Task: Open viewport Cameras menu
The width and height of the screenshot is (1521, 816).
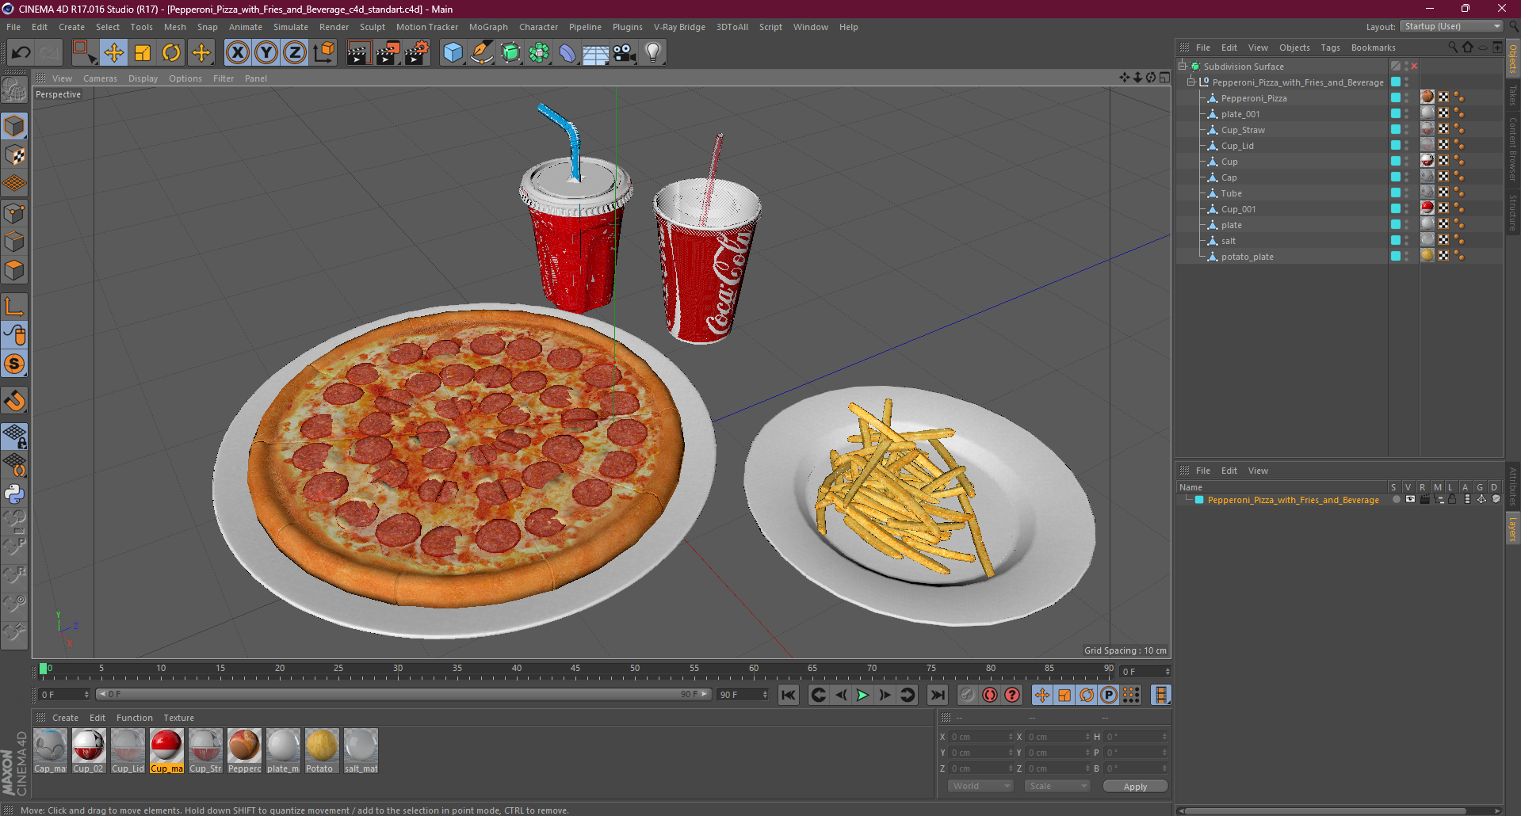Action: tap(100, 78)
